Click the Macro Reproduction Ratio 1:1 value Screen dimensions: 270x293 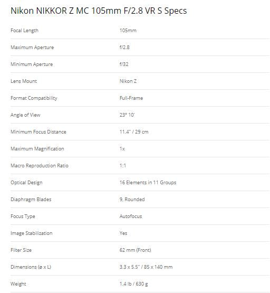click(x=123, y=166)
